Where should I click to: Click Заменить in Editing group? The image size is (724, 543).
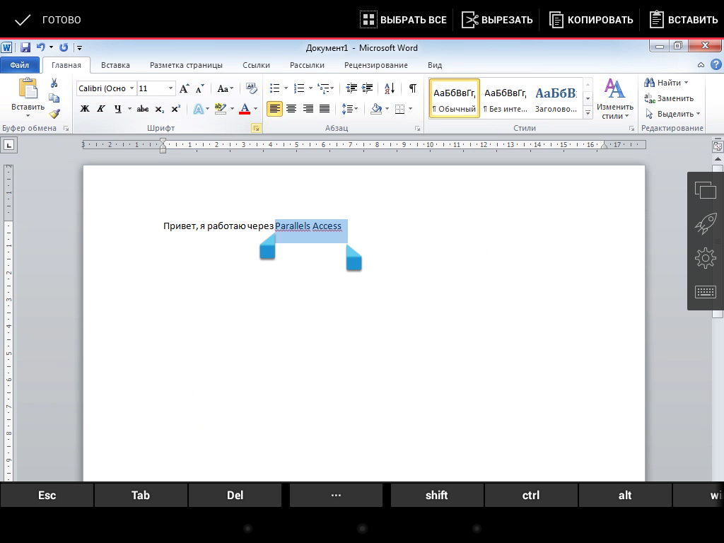[x=669, y=98]
